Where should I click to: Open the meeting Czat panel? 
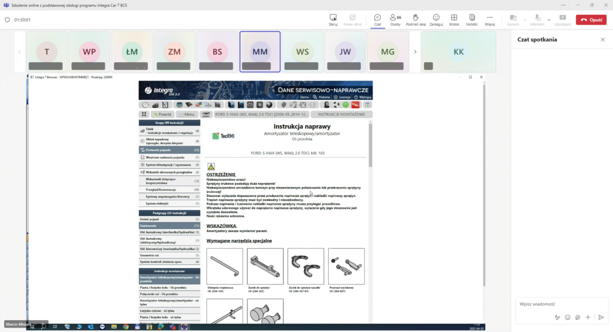coord(377,20)
